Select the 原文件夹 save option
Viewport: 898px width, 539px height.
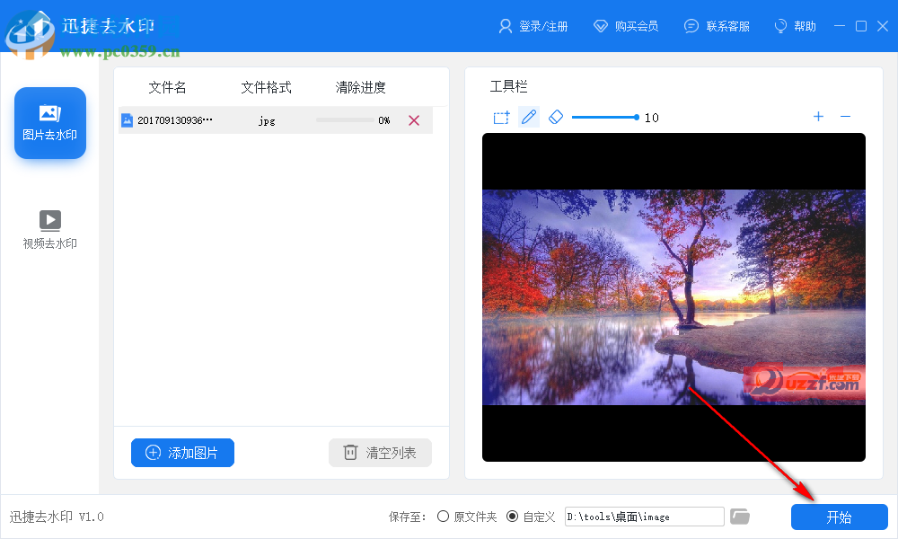(442, 516)
